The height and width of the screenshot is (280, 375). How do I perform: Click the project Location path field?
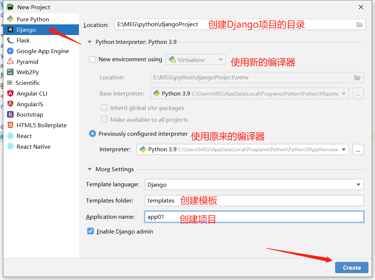(x=240, y=24)
